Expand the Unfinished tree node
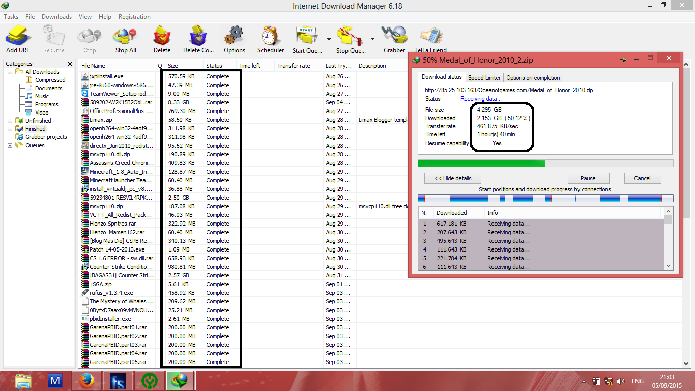Image resolution: width=695 pixels, height=391 pixels. pos(10,121)
